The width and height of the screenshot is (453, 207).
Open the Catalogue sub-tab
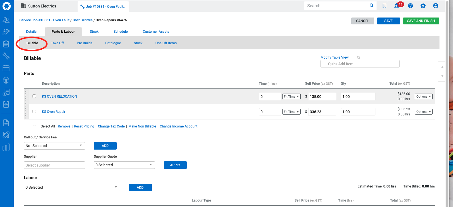click(x=113, y=43)
